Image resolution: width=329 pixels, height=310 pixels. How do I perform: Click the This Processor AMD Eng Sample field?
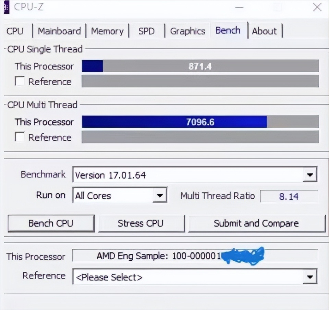pos(195,256)
